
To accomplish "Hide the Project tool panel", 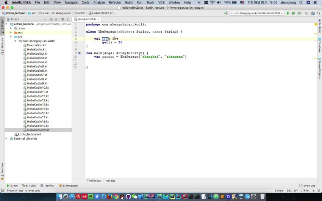I will point(69,19).
